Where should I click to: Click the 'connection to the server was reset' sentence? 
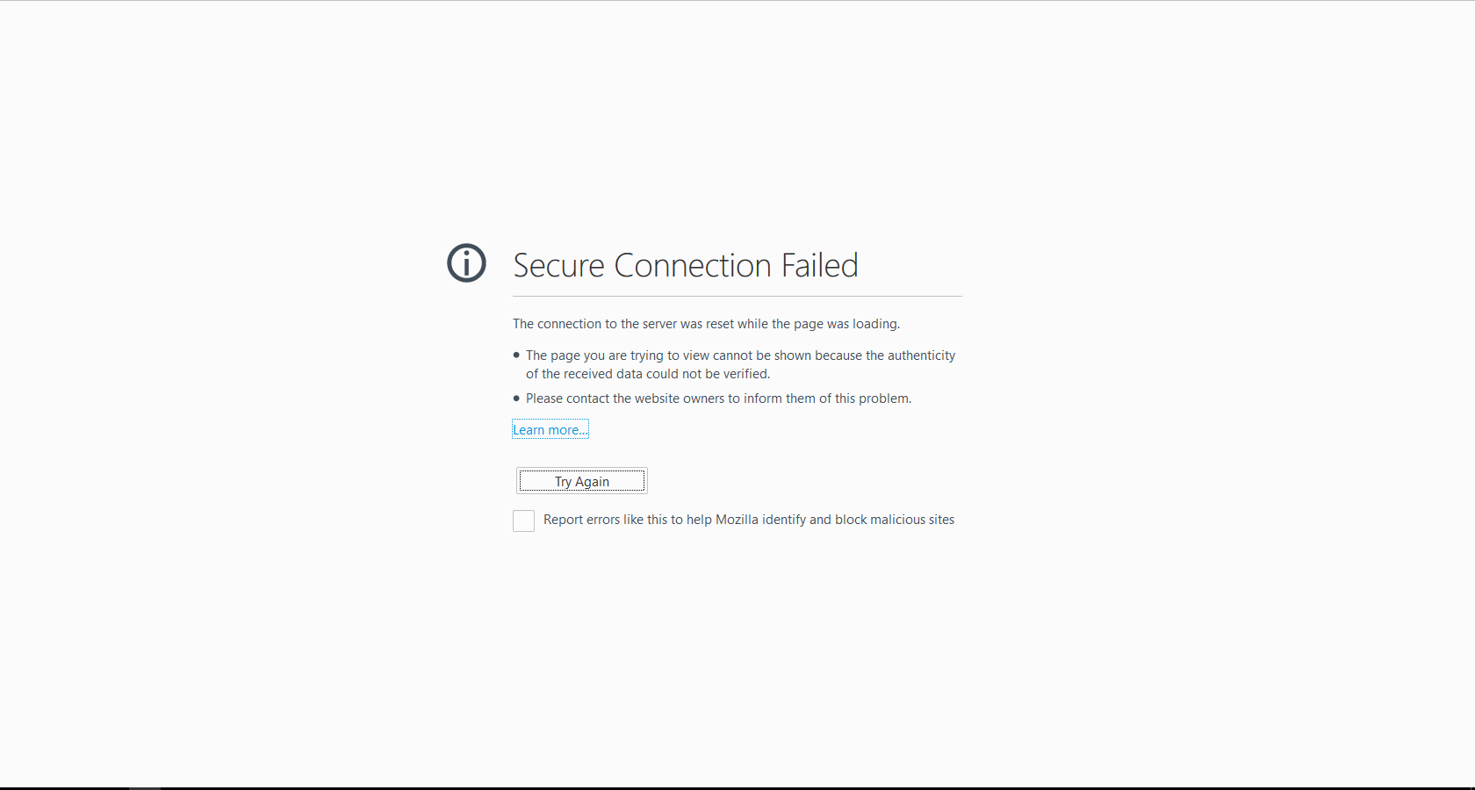click(x=706, y=324)
